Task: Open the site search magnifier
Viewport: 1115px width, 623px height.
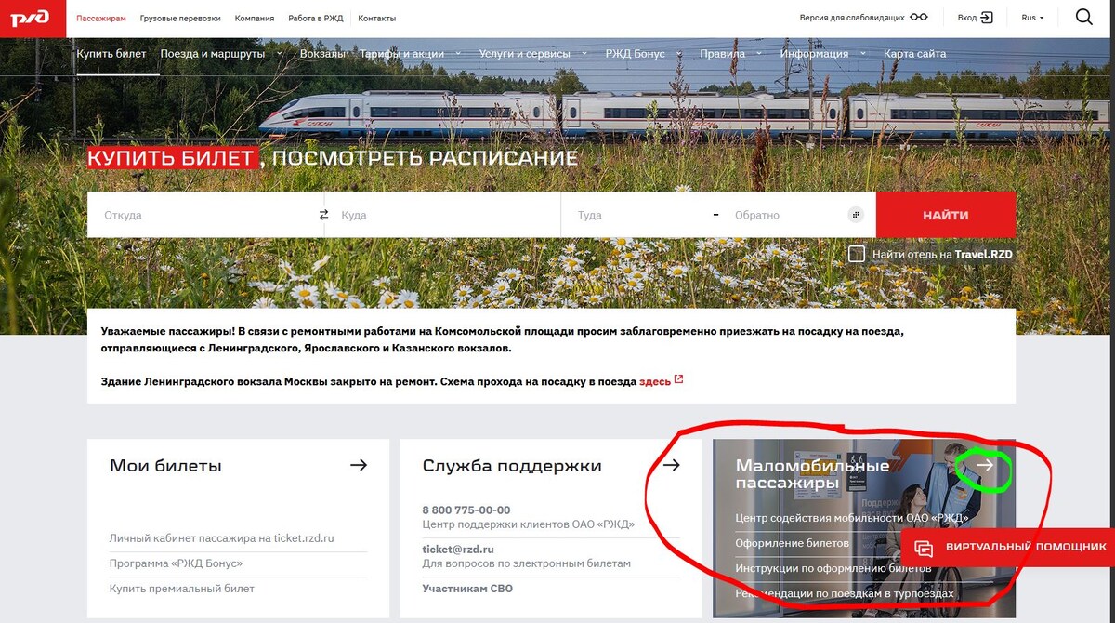Action: 1083,17
